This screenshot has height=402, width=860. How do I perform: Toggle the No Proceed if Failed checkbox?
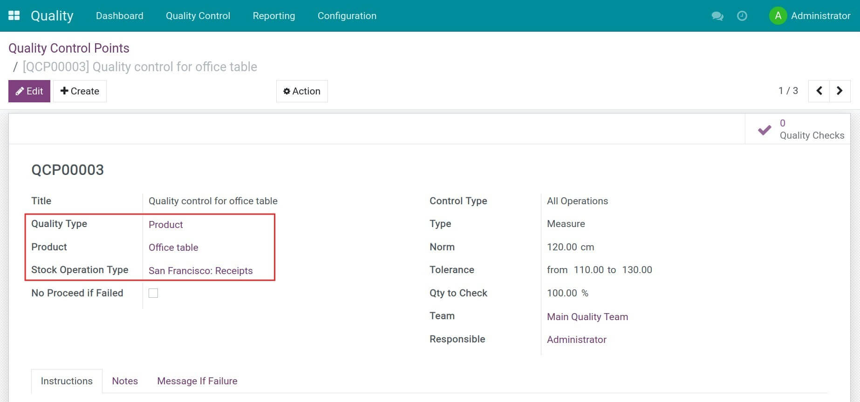pos(153,293)
